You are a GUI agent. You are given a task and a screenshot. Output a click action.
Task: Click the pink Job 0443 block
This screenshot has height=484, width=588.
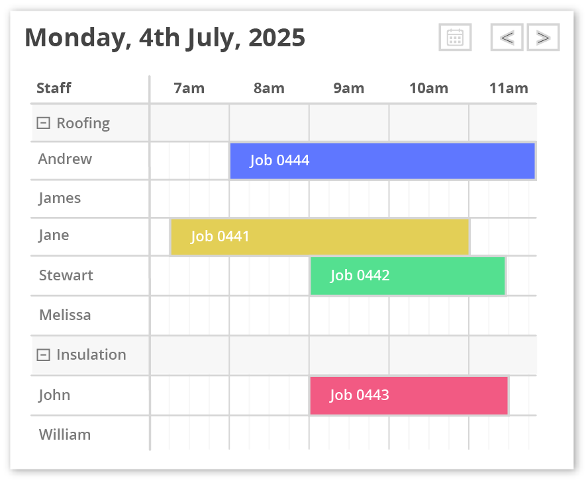tap(409, 395)
